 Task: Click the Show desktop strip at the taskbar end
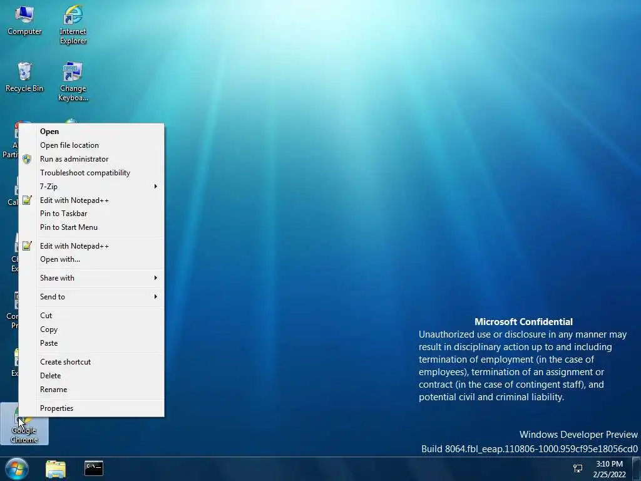pos(637,469)
